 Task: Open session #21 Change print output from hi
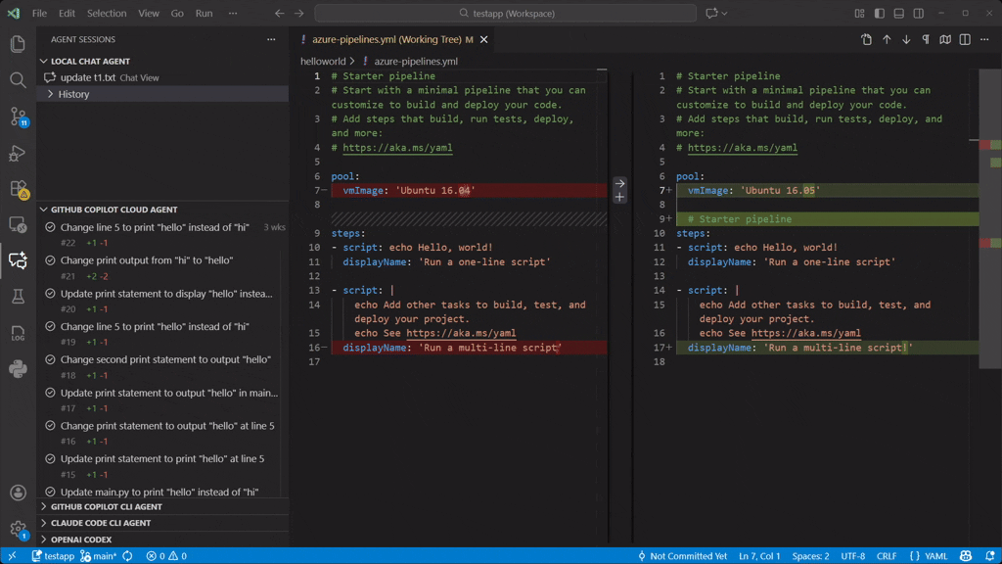pyautogui.click(x=163, y=268)
